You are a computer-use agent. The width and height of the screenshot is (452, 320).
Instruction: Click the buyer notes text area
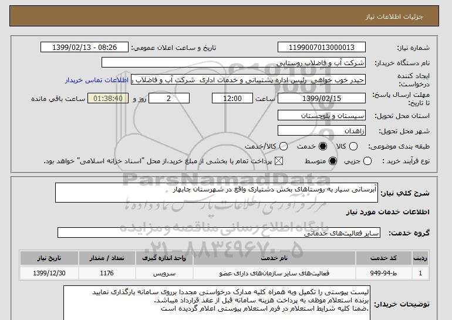[217, 303]
